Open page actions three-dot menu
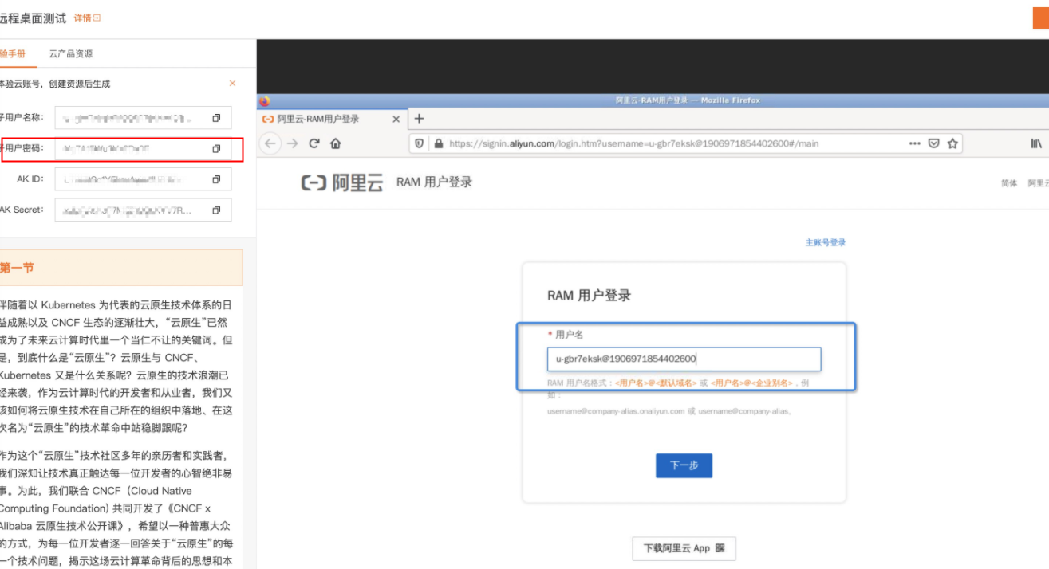1049x569 pixels. [x=915, y=144]
